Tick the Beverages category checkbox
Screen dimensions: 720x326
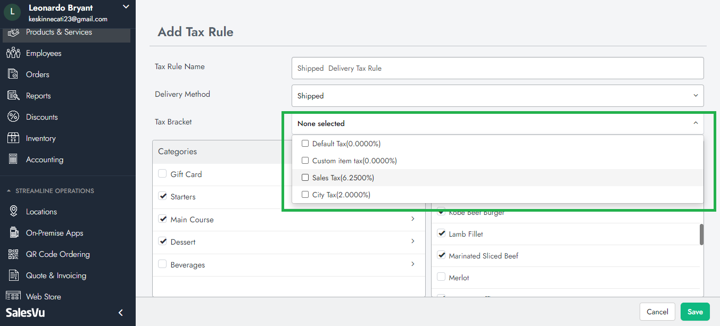[163, 264]
